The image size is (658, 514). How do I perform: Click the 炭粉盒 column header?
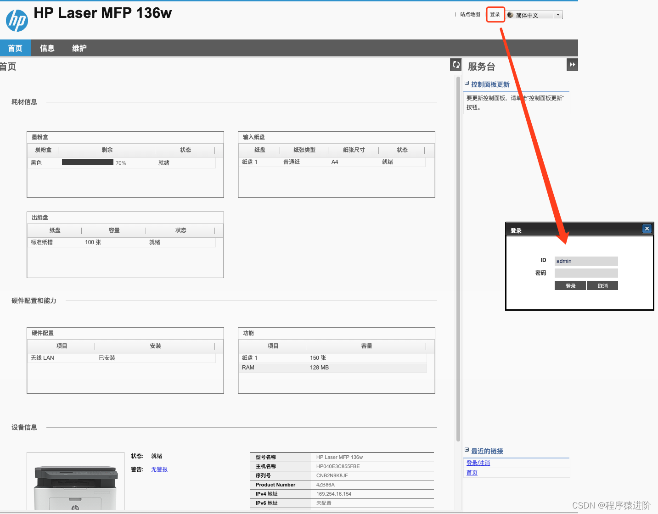[43, 150]
